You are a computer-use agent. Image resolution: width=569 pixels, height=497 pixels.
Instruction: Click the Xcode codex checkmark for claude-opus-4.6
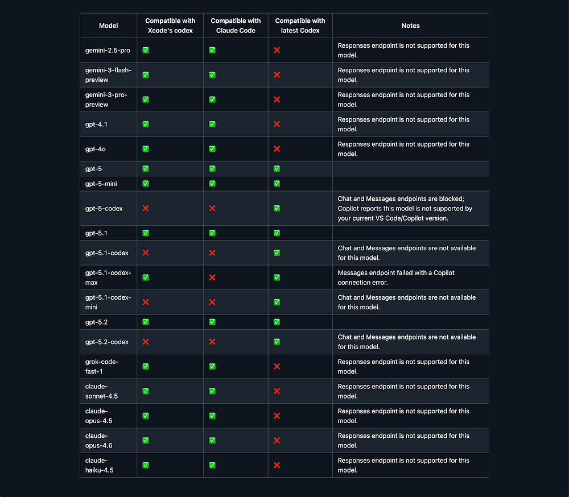pos(146,440)
